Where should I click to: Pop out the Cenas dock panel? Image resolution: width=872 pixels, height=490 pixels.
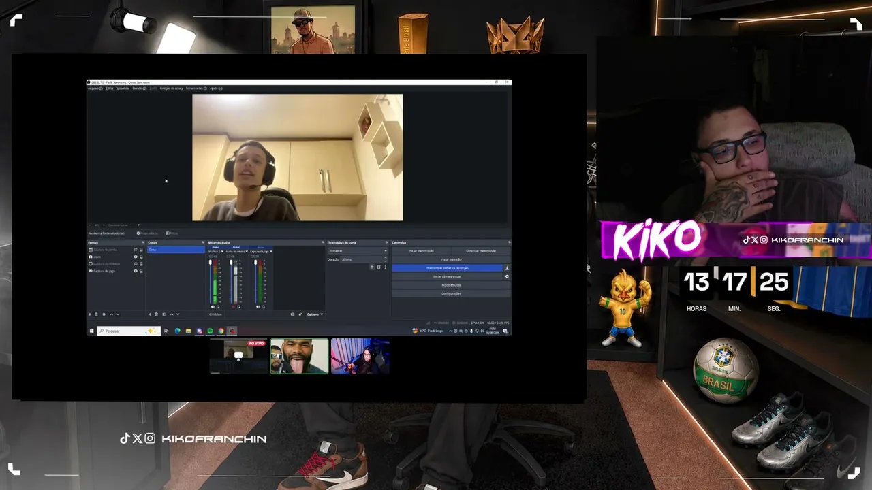click(x=203, y=242)
